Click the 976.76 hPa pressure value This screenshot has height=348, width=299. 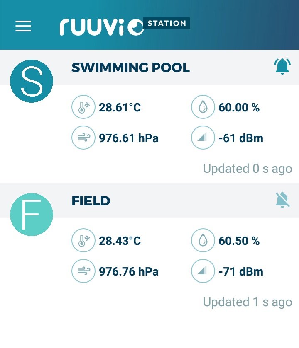pyautogui.click(x=129, y=271)
